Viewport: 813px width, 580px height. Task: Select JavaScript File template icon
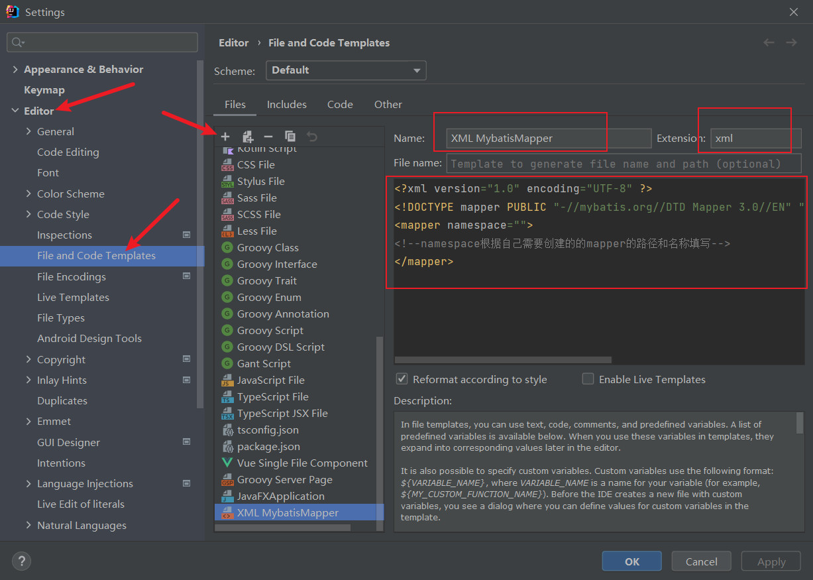pos(227,380)
